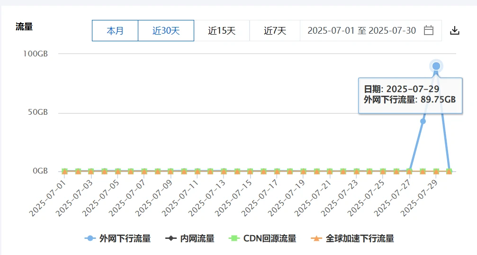Image resolution: width=477 pixels, height=255 pixels.
Task: Click the blue circle legend marker for 外网下行流量
Action: coord(90,238)
